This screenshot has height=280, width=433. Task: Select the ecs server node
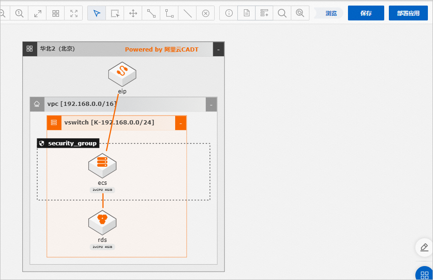pyautogui.click(x=102, y=165)
